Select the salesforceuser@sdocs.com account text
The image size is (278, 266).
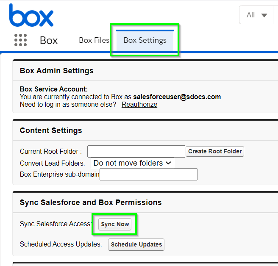[x=177, y=97]
